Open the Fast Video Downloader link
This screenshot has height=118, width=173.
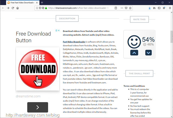pos(74,42)
